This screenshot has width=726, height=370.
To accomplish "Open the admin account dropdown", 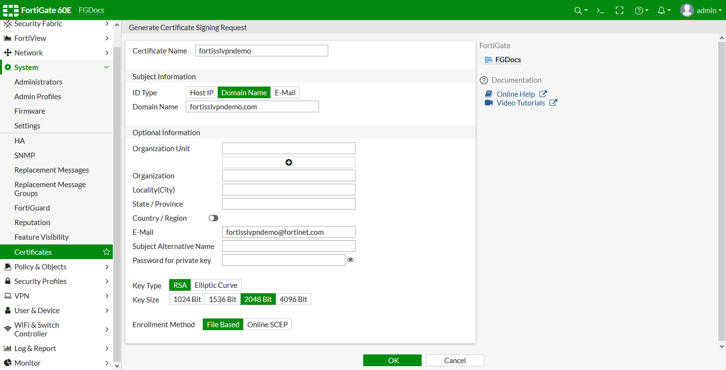I will pyautogui.click(x=702, y=10).
